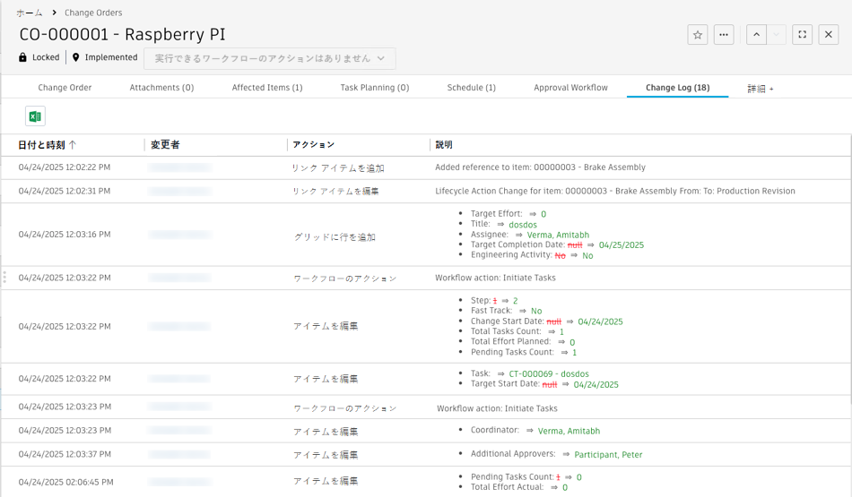The image size is (852, 497).
Task: Click the star bookmark icon
Action: (x=698, y=35)
